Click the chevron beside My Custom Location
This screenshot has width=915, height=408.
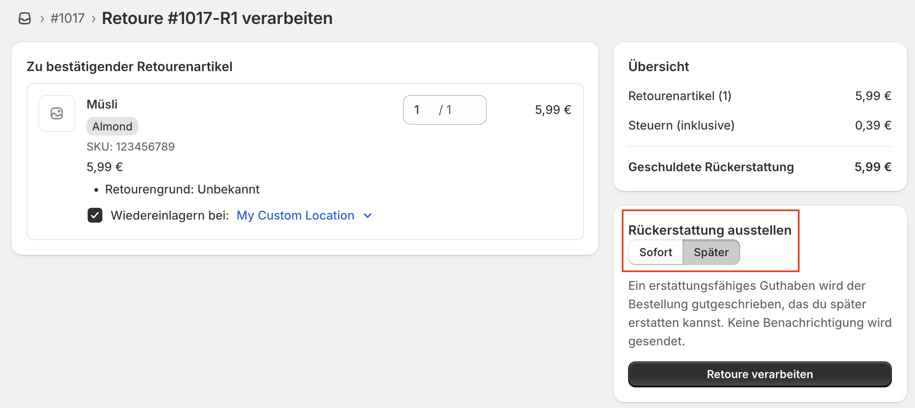(368, 216)
